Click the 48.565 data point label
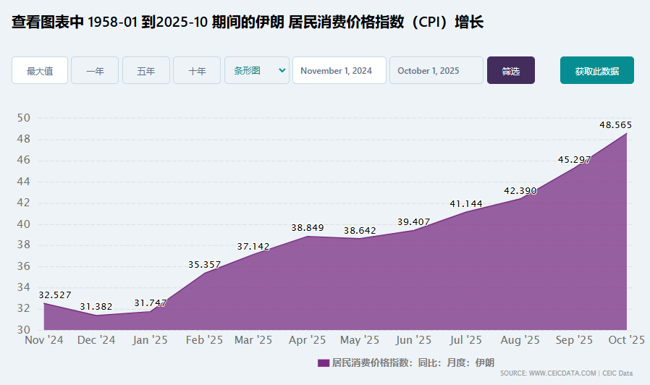Viewport: 650px width, 385px height. pyautogui.click(x=615, y=125)
